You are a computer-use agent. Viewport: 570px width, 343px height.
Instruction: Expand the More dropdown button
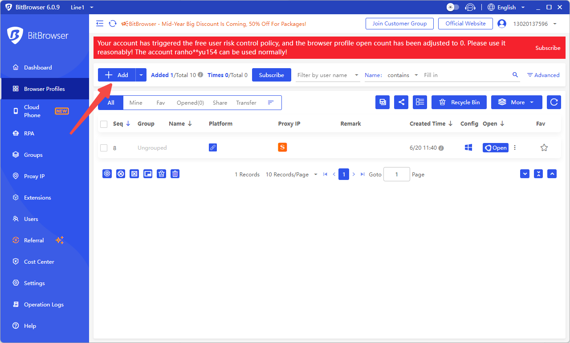coord(517,102)
